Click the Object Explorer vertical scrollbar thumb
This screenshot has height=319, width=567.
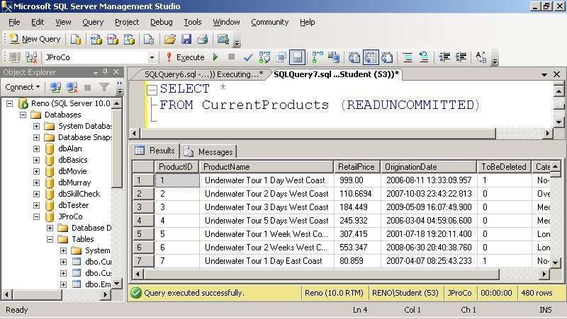tap(116, 149)
